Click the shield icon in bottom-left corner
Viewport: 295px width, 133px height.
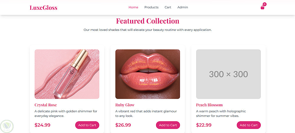tap(7, 126)
